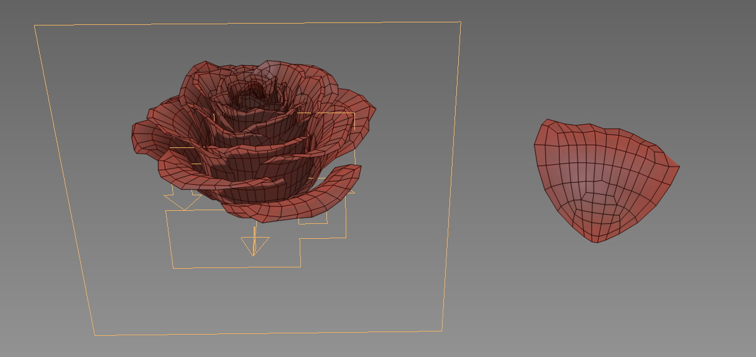The image size is (756, 357).
Task: Select top-right corner of the orange plane wireframe
Action: tap(461, 22)
